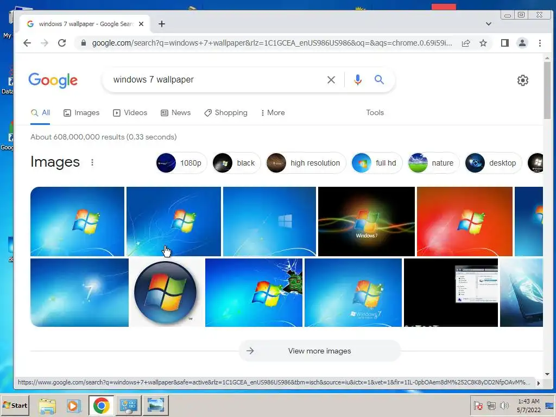Open the picture viewer taskbar icon
This screenshot has width=556, height=417.
tap(156, 405)
